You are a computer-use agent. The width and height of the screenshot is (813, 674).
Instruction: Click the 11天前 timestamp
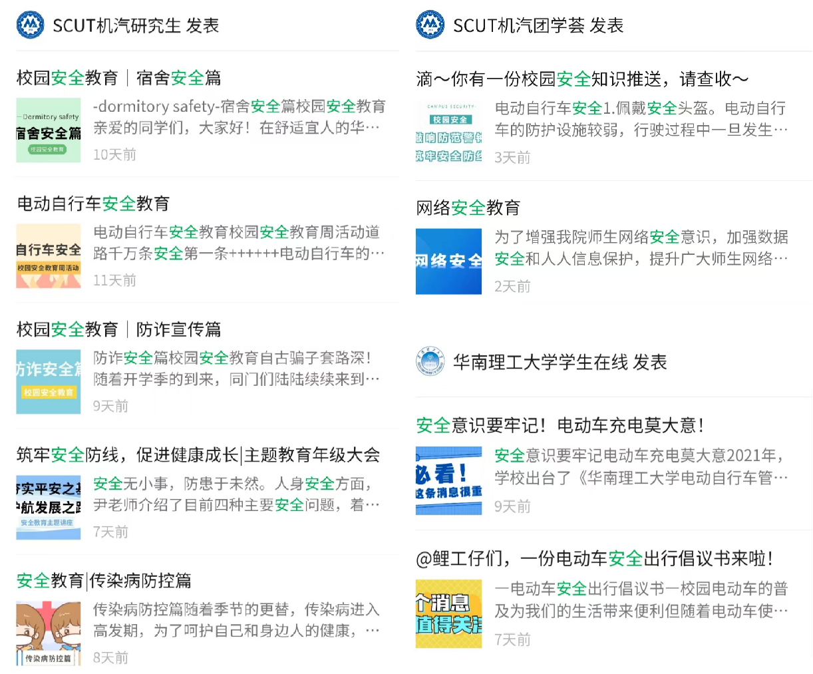(x=114, y=280)
